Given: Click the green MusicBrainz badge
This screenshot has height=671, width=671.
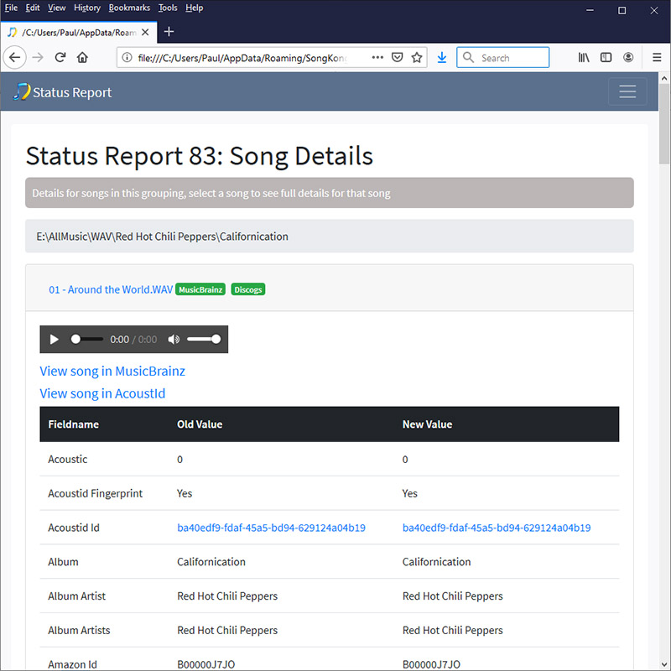Looking at the screenshot, I should point(200,289).
